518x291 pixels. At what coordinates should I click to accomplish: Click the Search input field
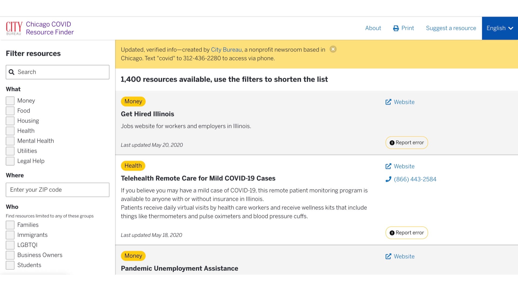pyautogui.click(x=57, y=72)
